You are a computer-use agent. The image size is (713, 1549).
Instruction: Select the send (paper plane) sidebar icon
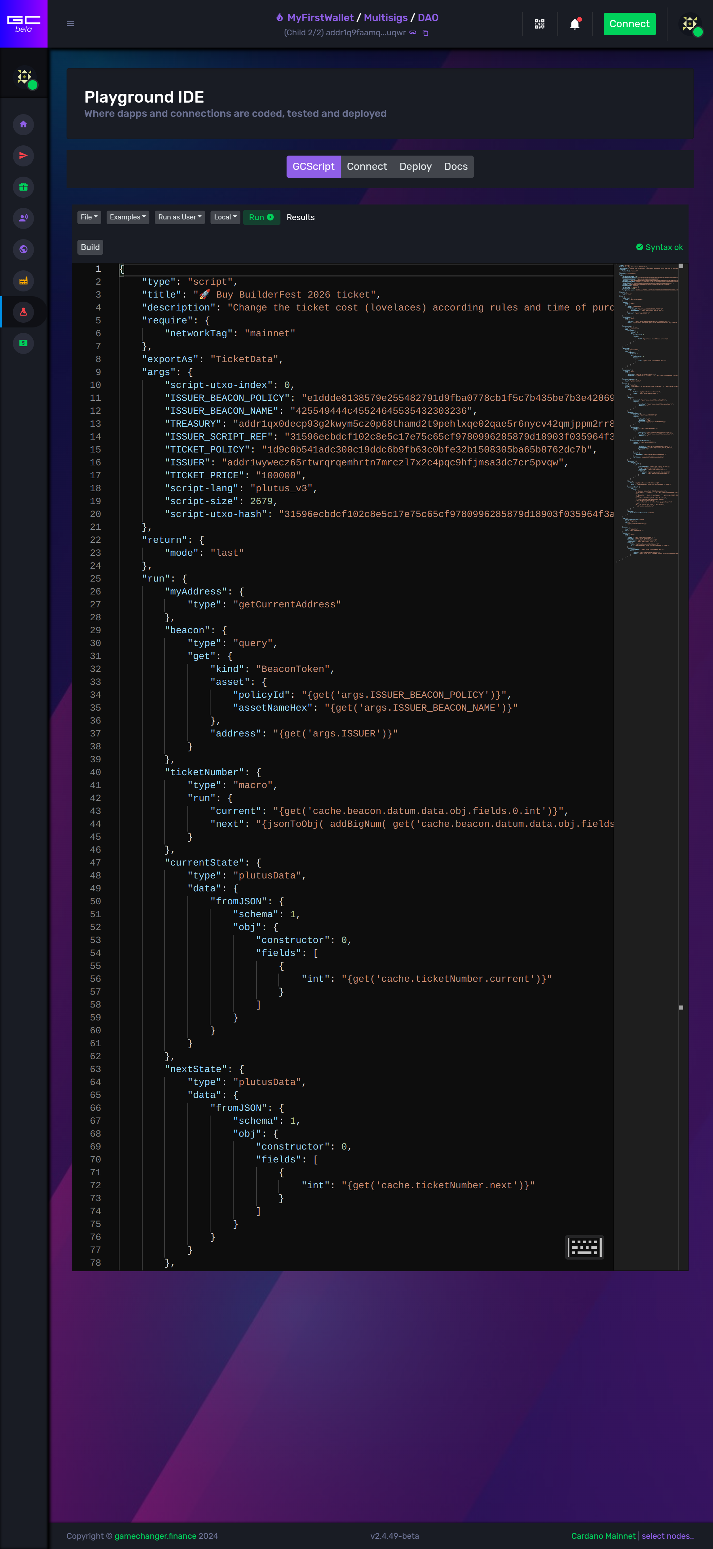(x=23, y=156)
